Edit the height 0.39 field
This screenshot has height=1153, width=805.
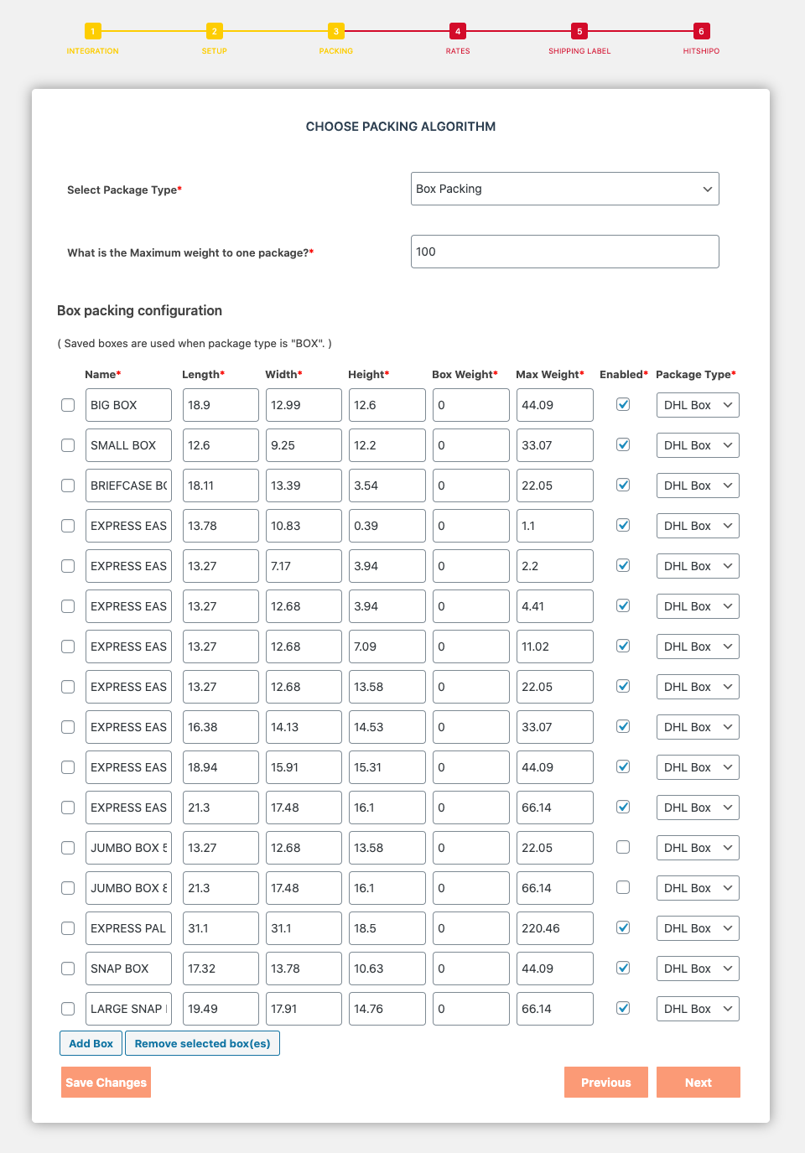coord(387,526)
